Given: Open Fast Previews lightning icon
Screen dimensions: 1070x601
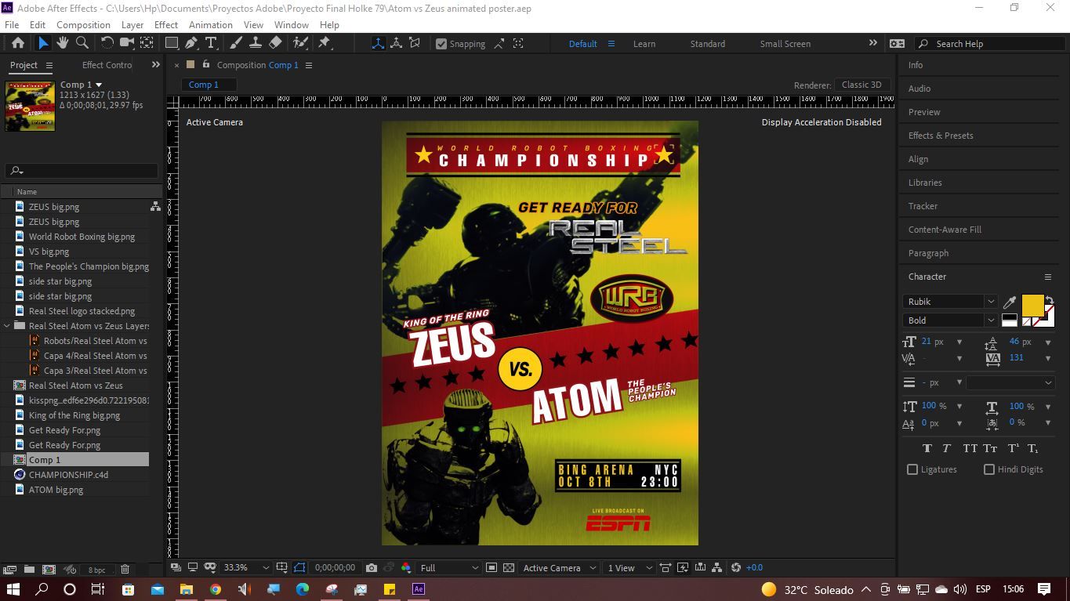Looking at the screenshot, I should point(683,568).
